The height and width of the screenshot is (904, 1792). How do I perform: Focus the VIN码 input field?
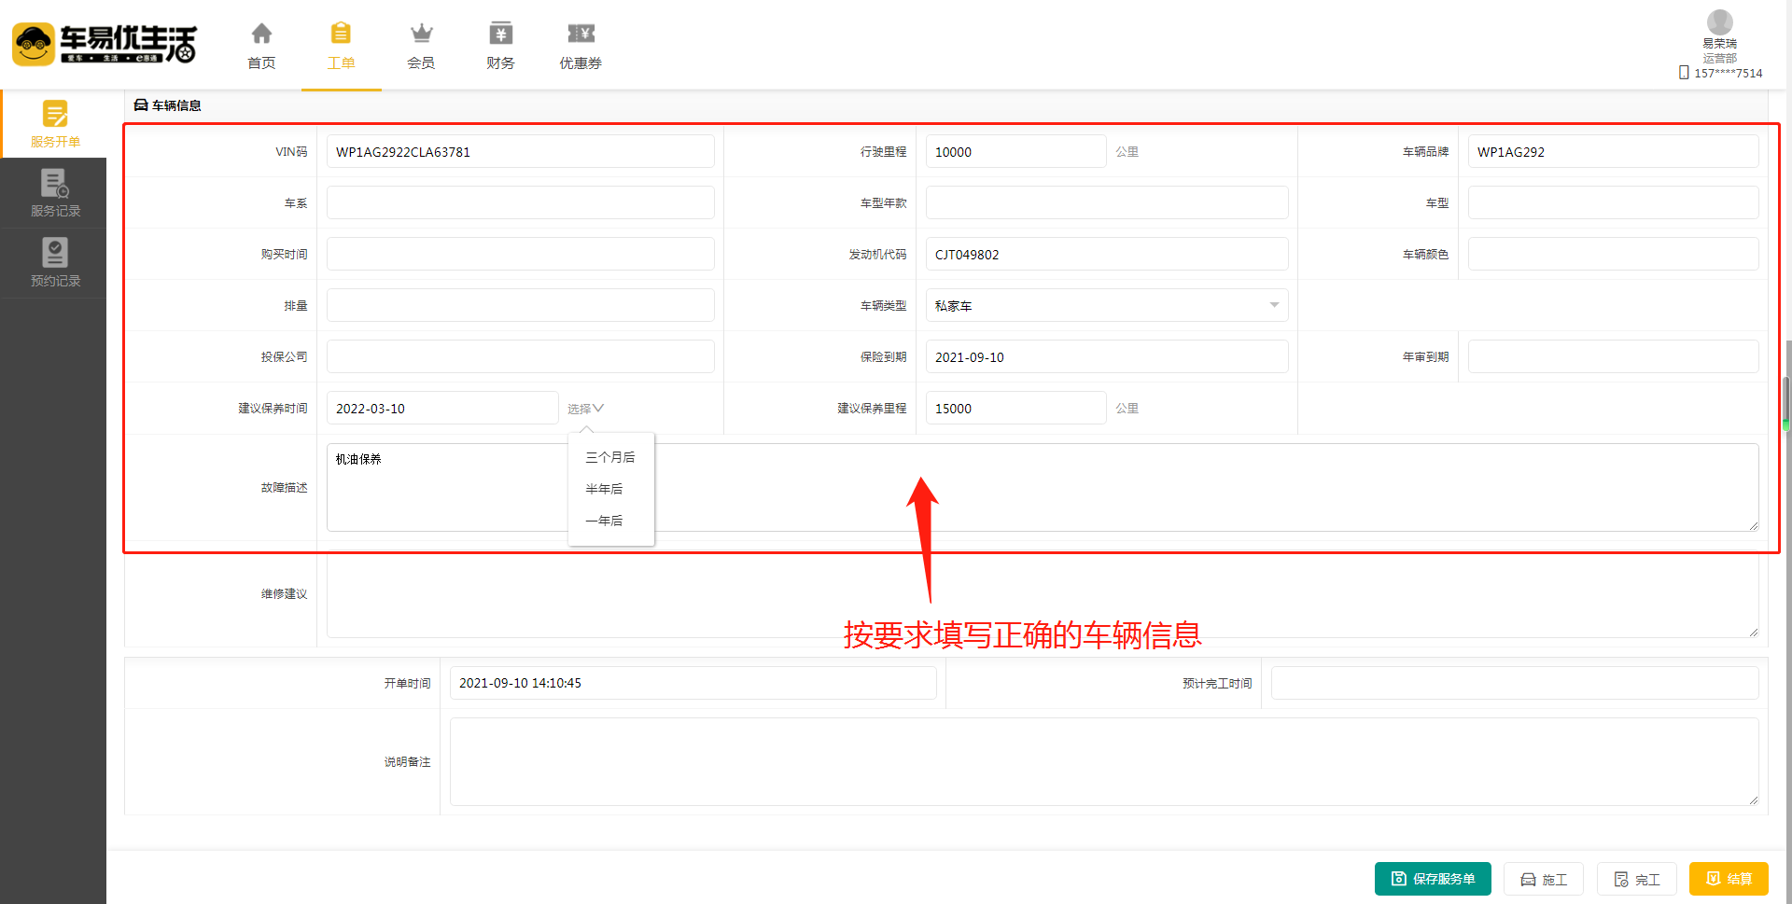pos(521,151)
